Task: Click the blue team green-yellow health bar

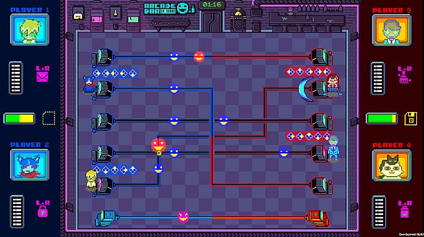Action: (x=19, y=119)
